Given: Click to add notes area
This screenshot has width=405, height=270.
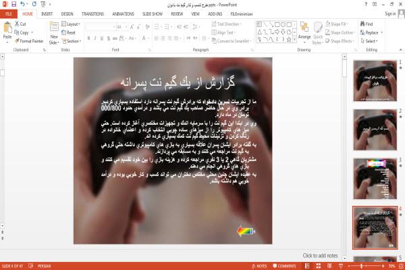Looking at the screenshot, I should 320,256.
